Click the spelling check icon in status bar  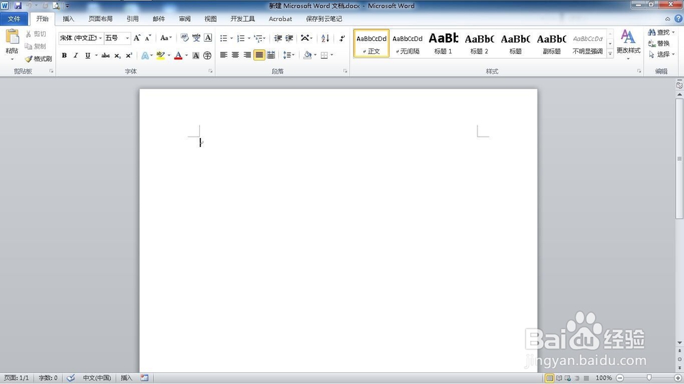(x=70, y=378)
